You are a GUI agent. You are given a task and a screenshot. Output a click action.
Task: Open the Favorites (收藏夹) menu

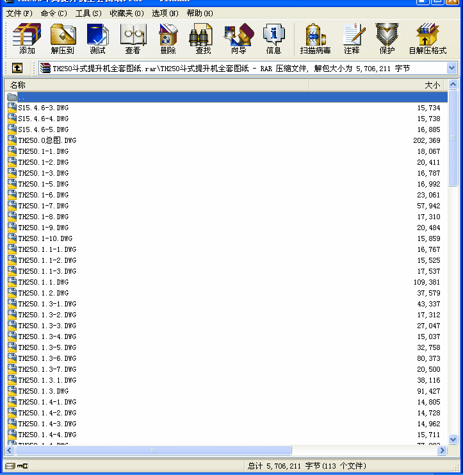point(127,13)
